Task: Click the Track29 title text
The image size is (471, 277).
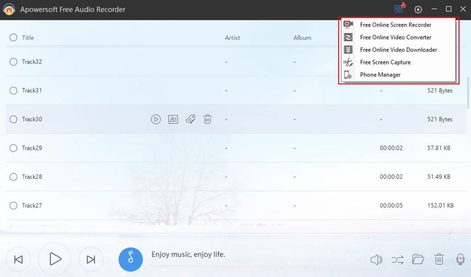Action: point(32,148)
